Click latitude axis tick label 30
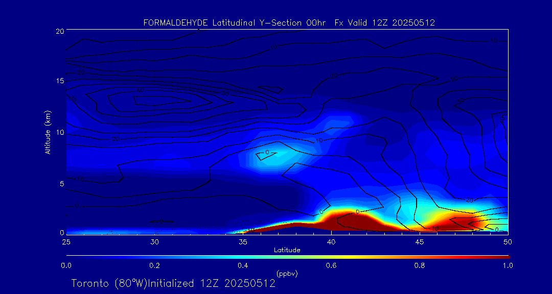This screenshot has width=552, height=294. 154,242
